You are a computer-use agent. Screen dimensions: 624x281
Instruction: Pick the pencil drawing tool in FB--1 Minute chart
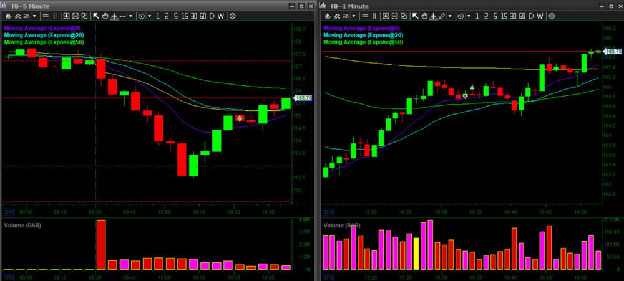point(442,15)
